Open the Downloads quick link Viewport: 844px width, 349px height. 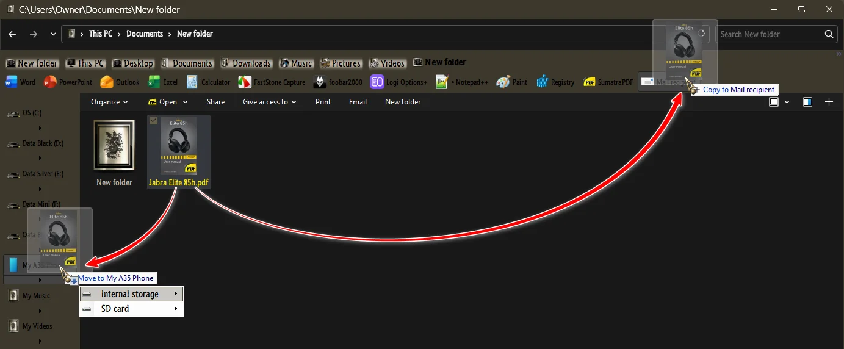click(246, 63)
